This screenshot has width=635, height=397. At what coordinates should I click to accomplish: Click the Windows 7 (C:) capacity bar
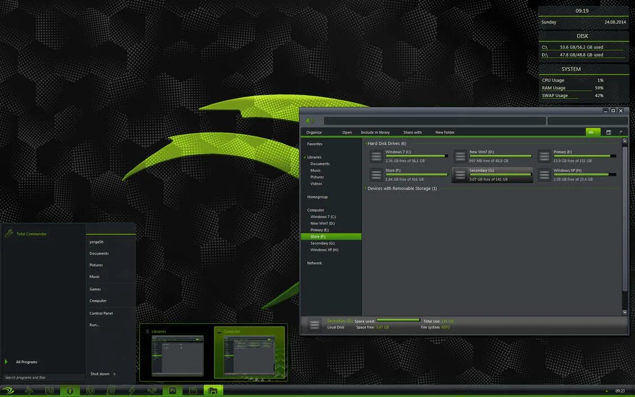click(x=415, y=156)
